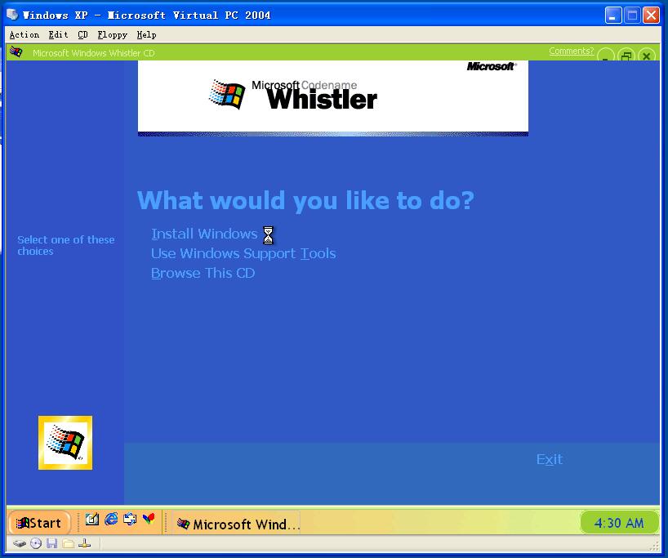Open Show Desktop quick launch icon

92,520
